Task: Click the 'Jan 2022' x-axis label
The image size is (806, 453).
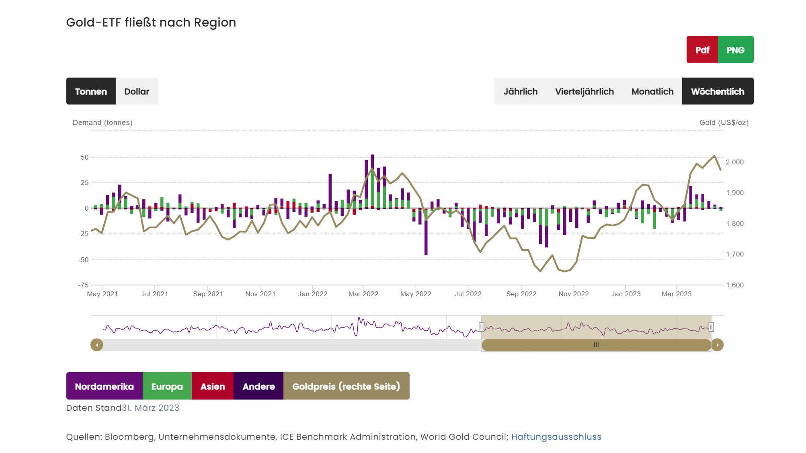Action: point(313,294)
